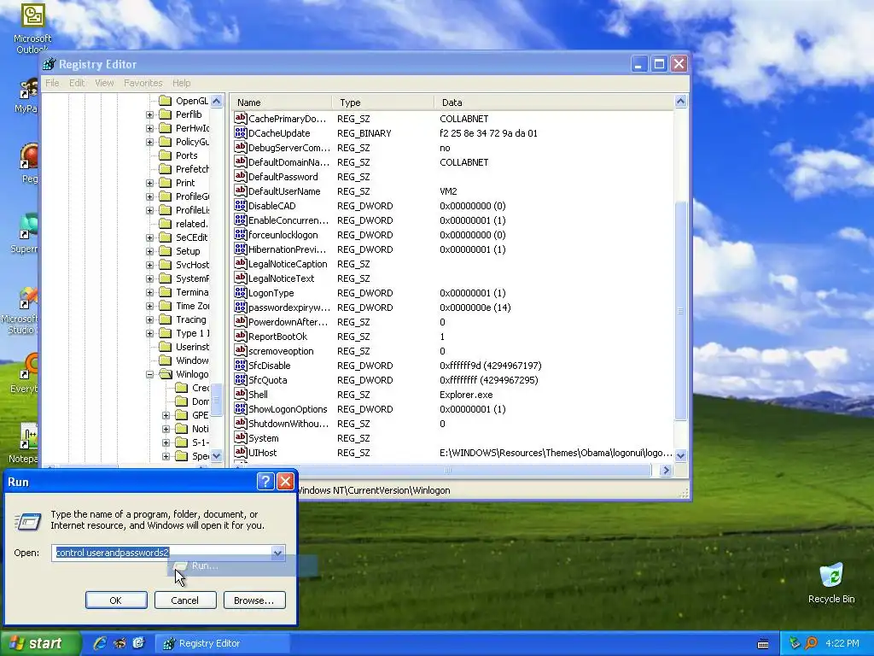This screenshot has width=874, height=656.
Task: Click the values list vertical scrollbar thumb
Action: [x=680, y=310]
